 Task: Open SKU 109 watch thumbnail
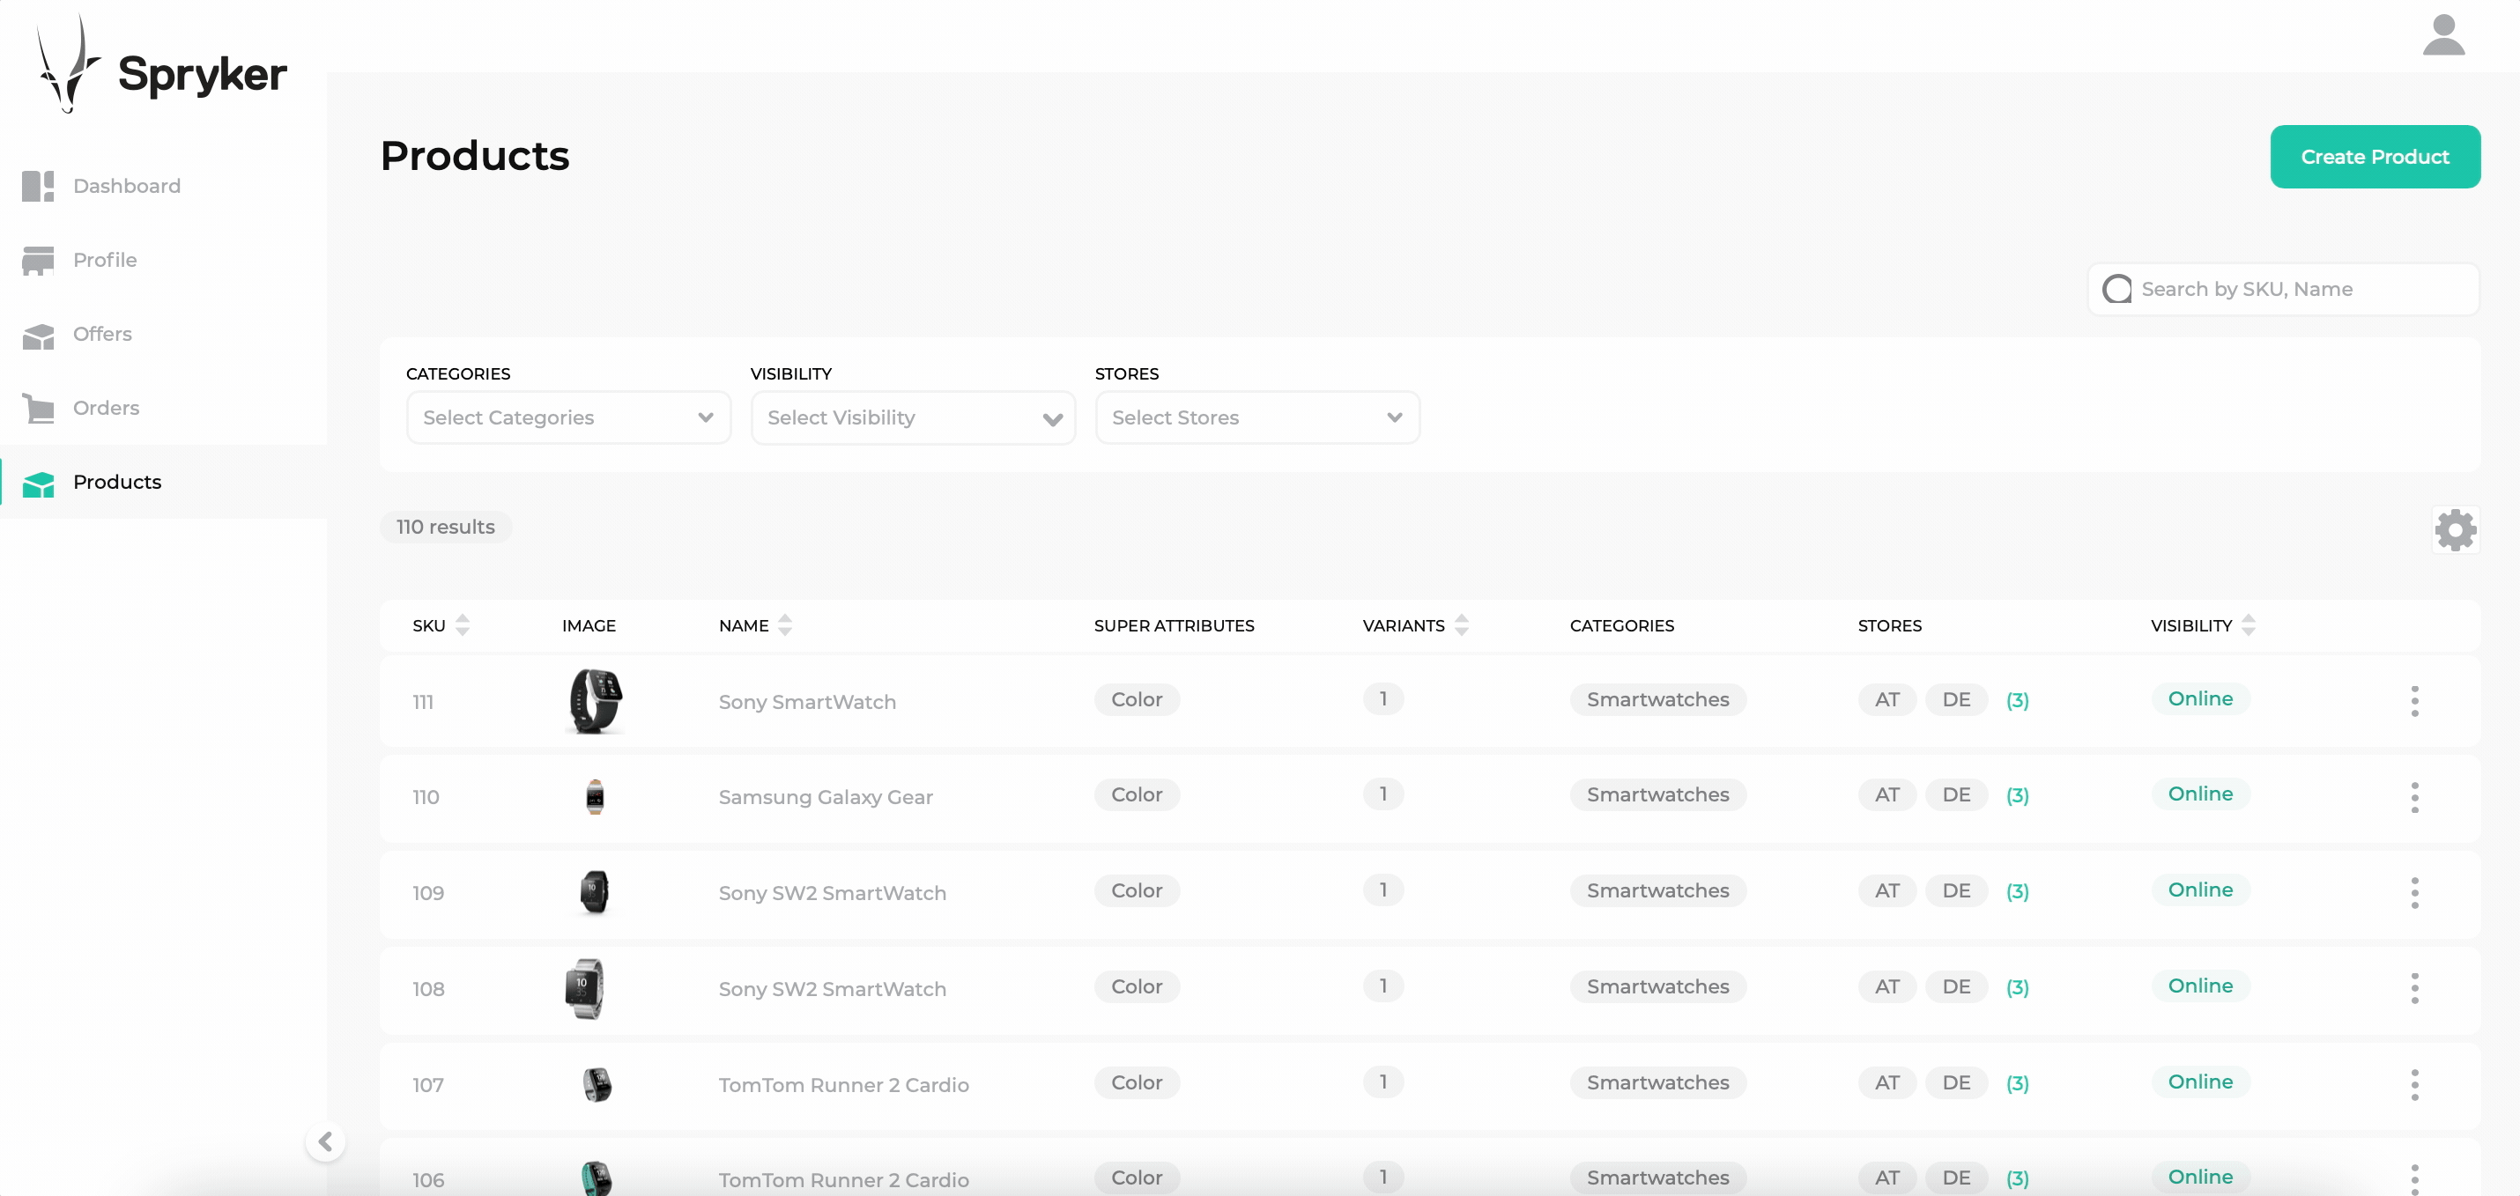click(x=595, y=892)
